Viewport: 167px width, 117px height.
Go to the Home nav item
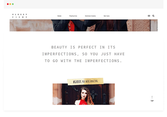point(59,16)
